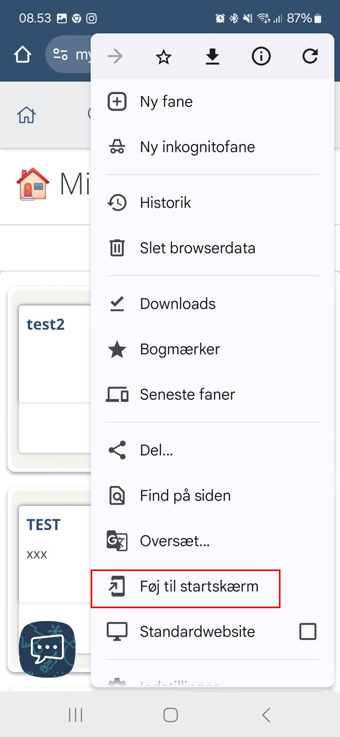
Task: Enable the Standardwebsite checkbox
Action: [x=308, y=632]
